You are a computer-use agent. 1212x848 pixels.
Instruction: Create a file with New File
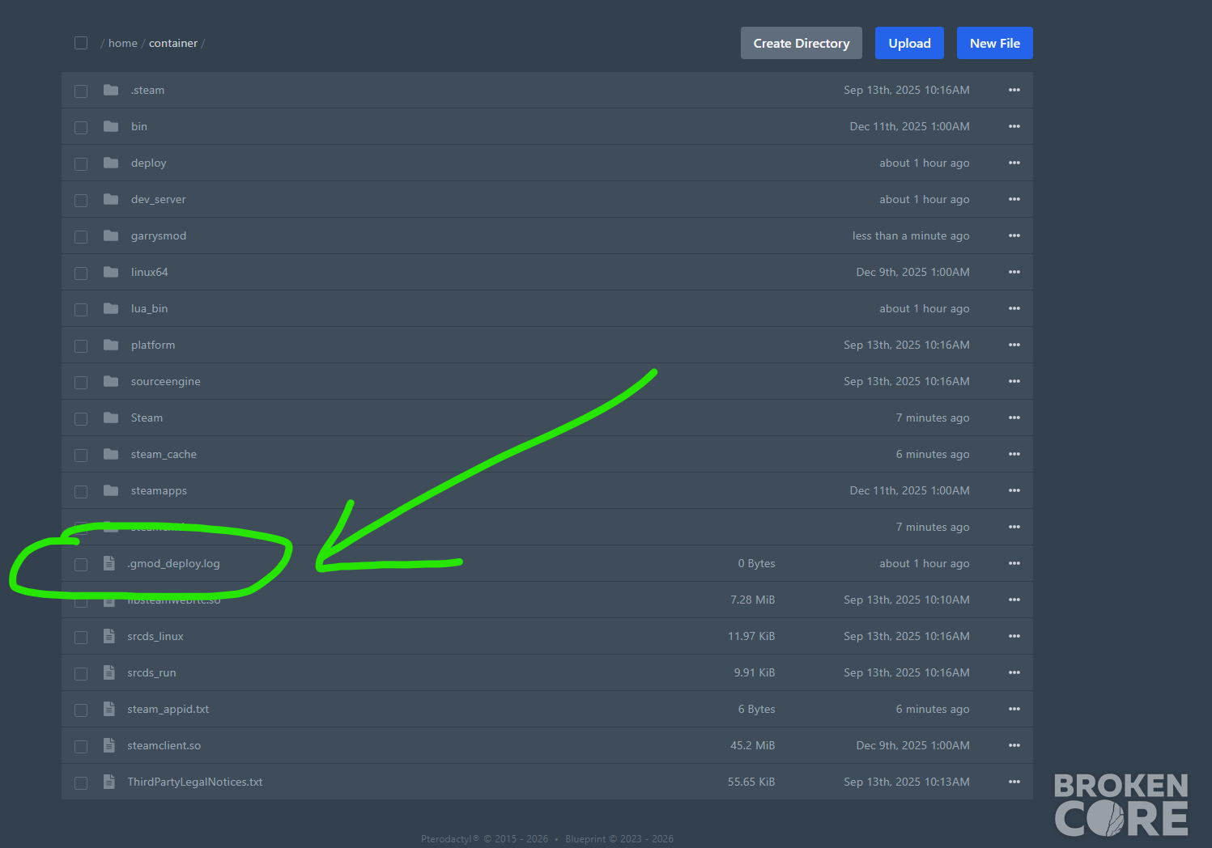click(995, 43)
